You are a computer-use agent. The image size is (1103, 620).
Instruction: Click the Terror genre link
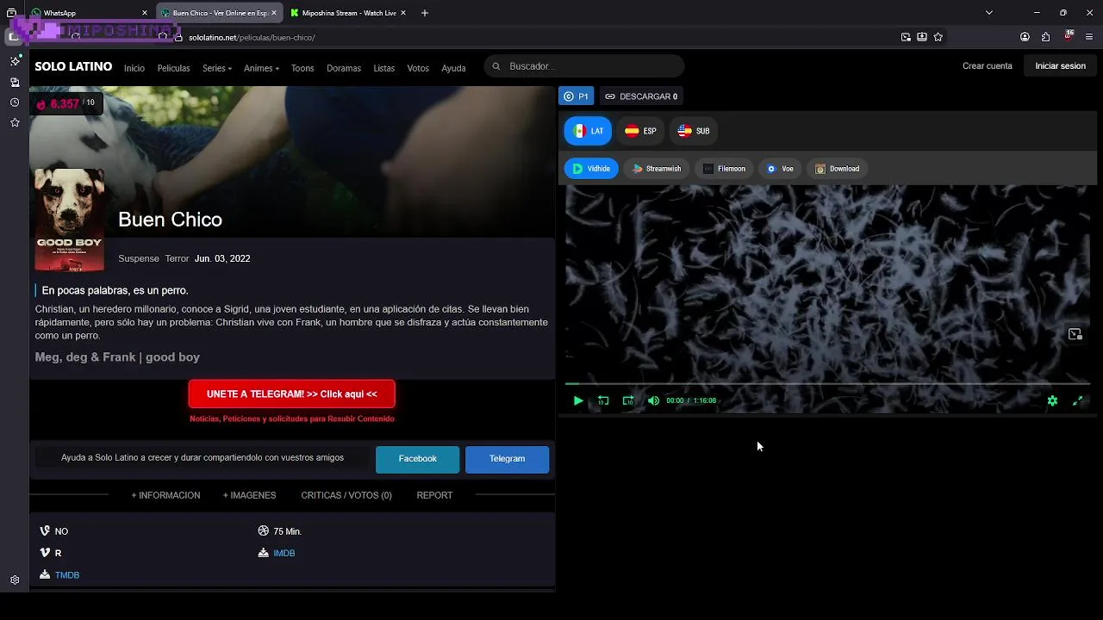pyautogui.click(x=177, y=258)
